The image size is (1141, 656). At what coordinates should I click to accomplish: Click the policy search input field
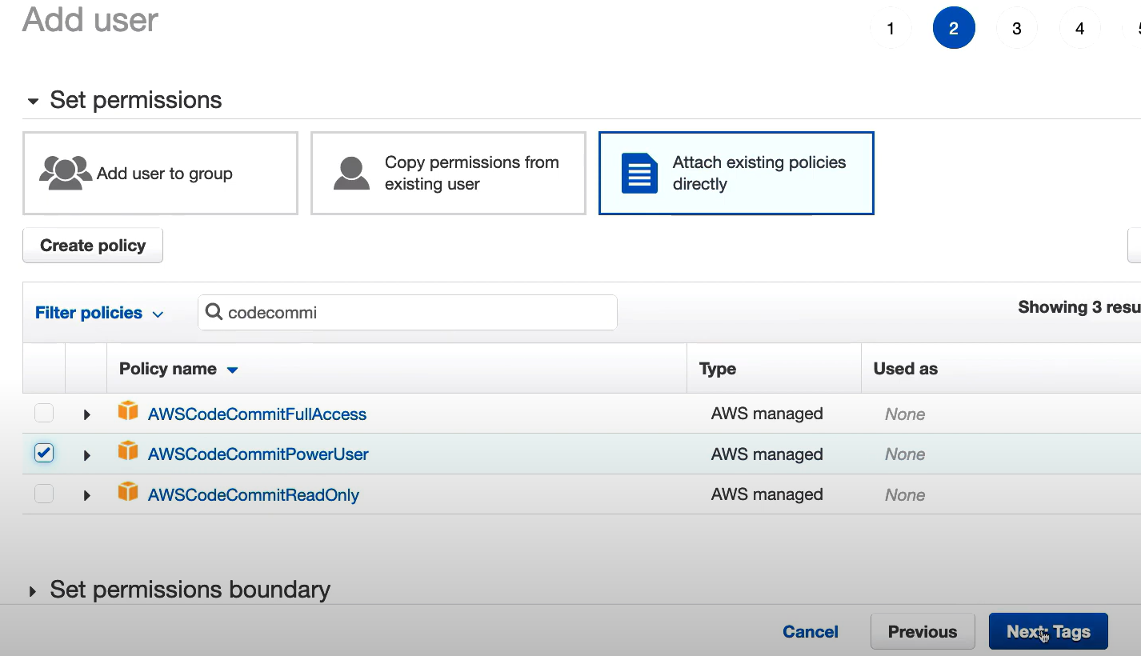point(407,312)
